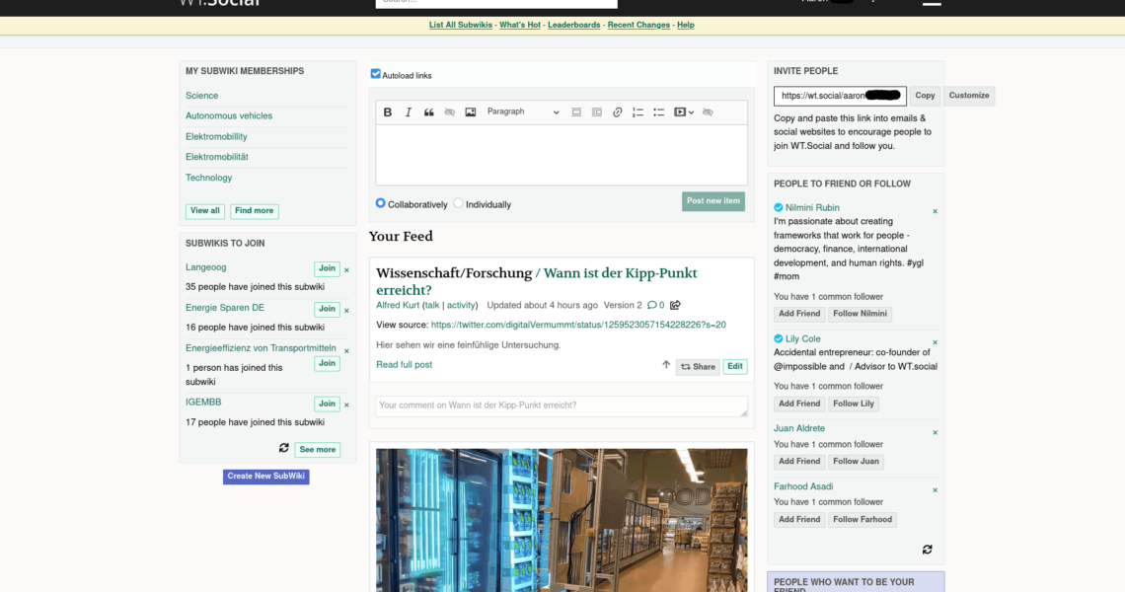
Task: Click the comment field under Kipp-Punkt post
Action: click(561, 406)
